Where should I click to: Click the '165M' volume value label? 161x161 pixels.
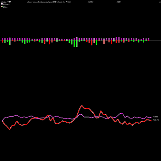[155, 117]
